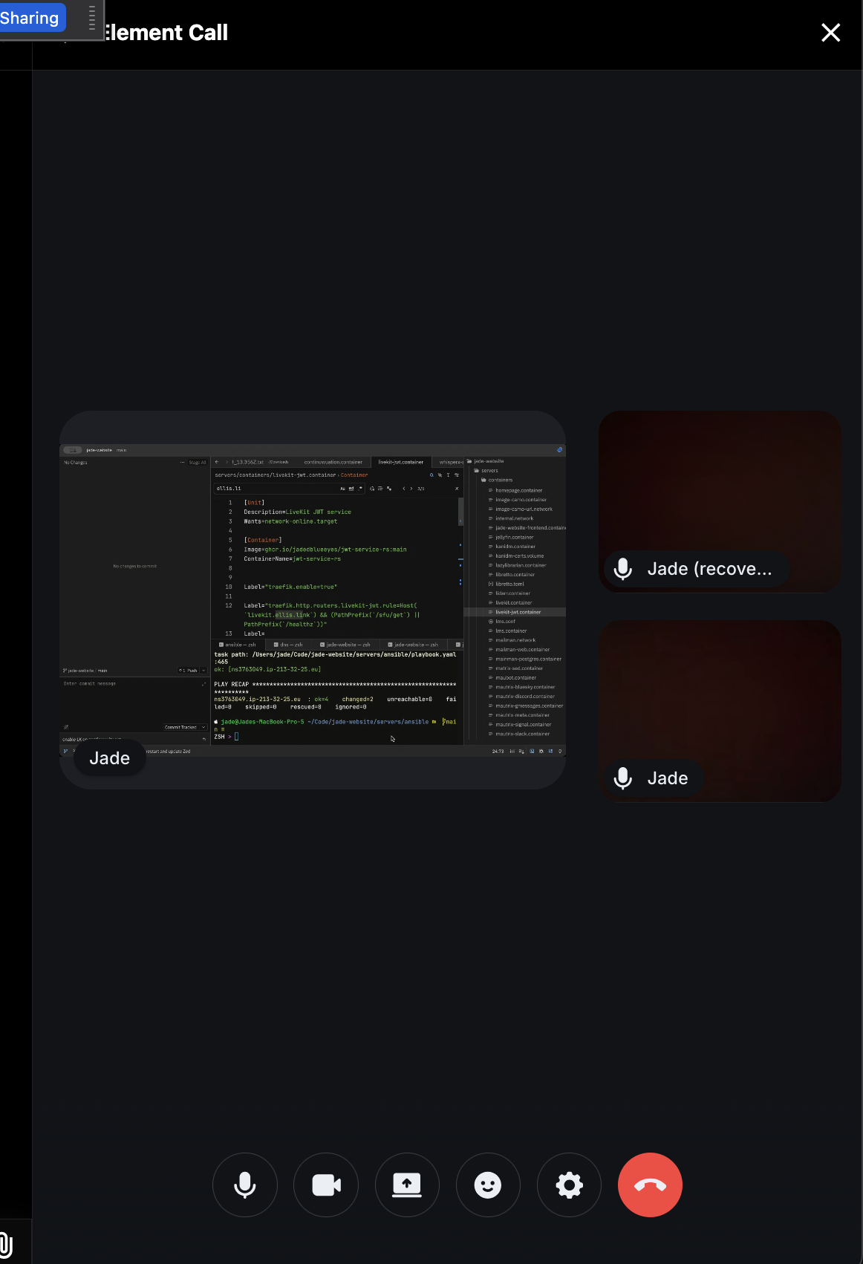Collapse the servers folder in tree
Image resolution: width=863 pixels, height=1264 pixels.
(489, 471)
